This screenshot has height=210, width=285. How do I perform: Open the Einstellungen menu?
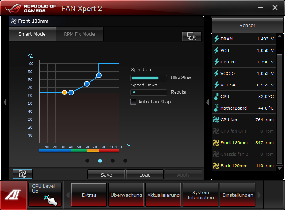click(x=238, y=195)
